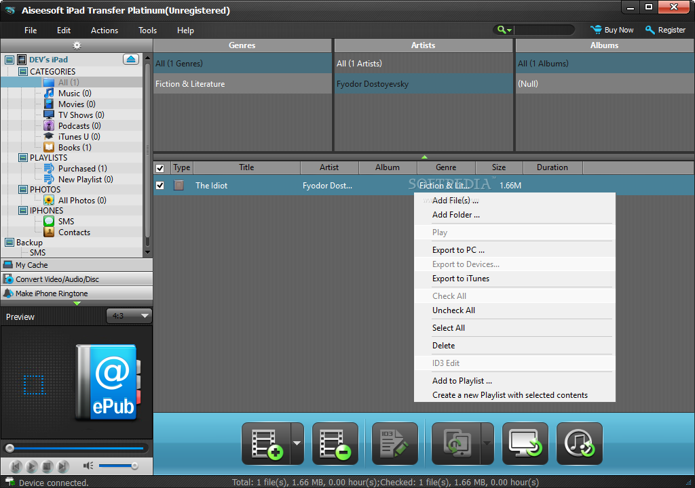Click inside the search input field
The image size is (695, 488).
click(x=544, y=30)
